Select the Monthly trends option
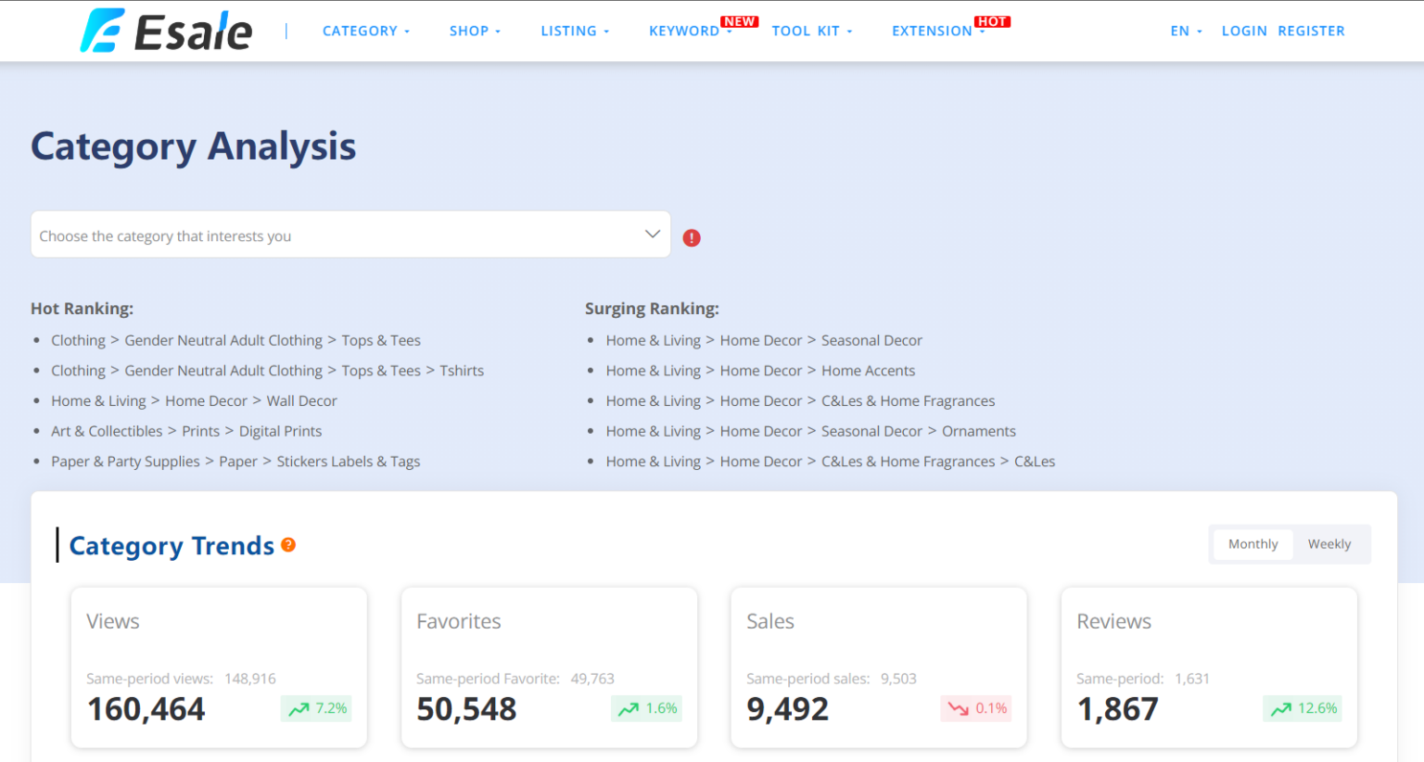Image resolution: width=1424 pixels, height=762 pixels. coord(1252,544)
